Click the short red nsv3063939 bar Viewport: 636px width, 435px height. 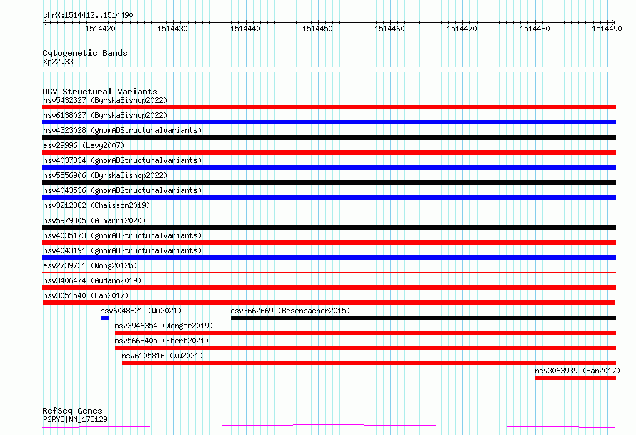(x=575, y=378)
